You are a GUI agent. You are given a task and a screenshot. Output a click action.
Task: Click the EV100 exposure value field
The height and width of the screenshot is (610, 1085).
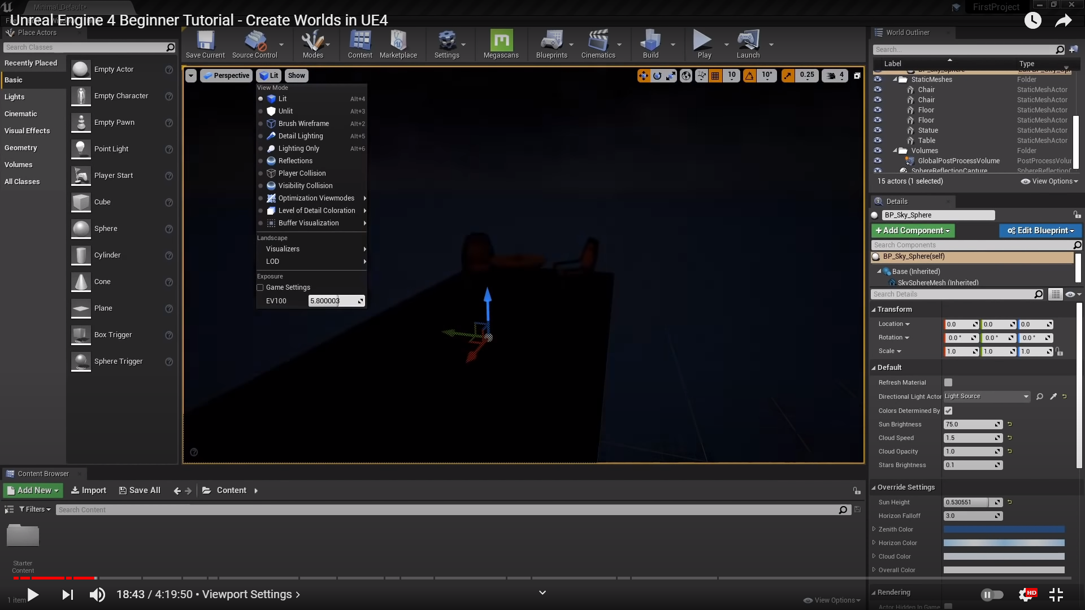pos(332,301)
